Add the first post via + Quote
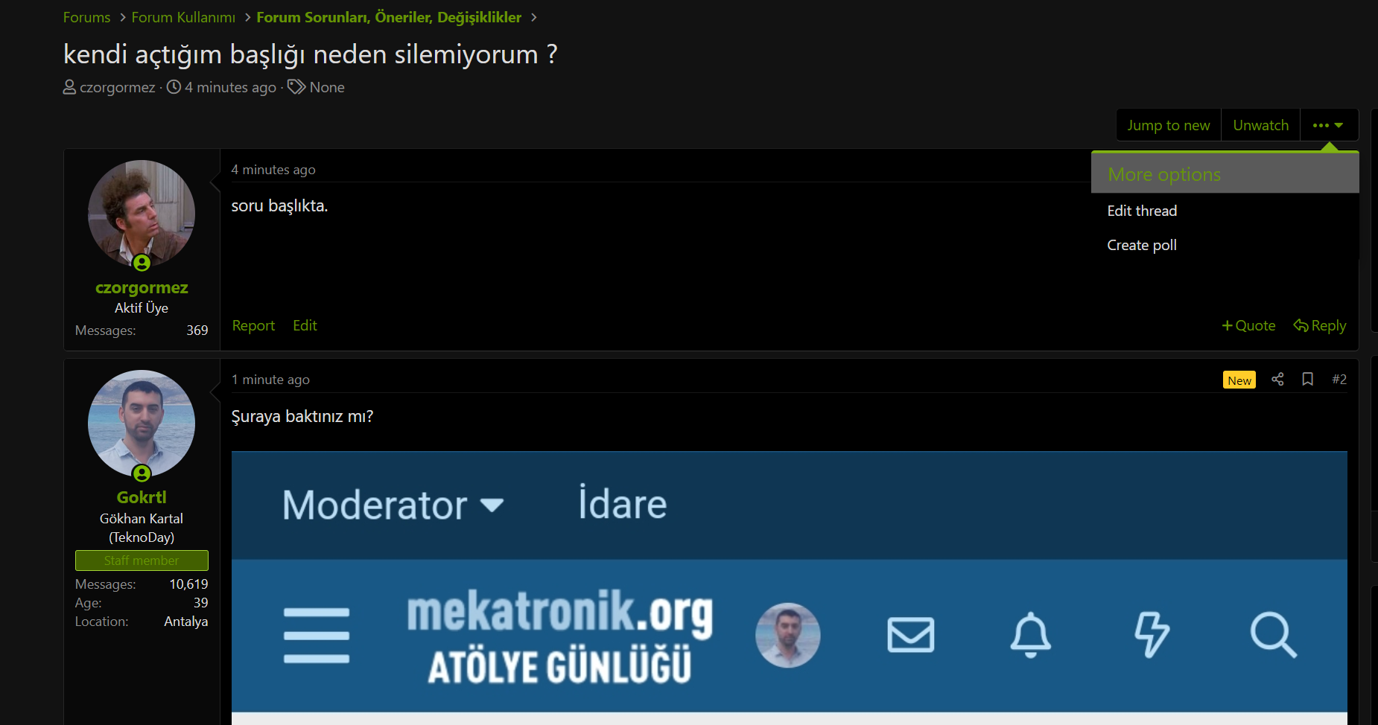Image resolution: width=1378 pixels, height=725 pixels. tap(1248, 325)
